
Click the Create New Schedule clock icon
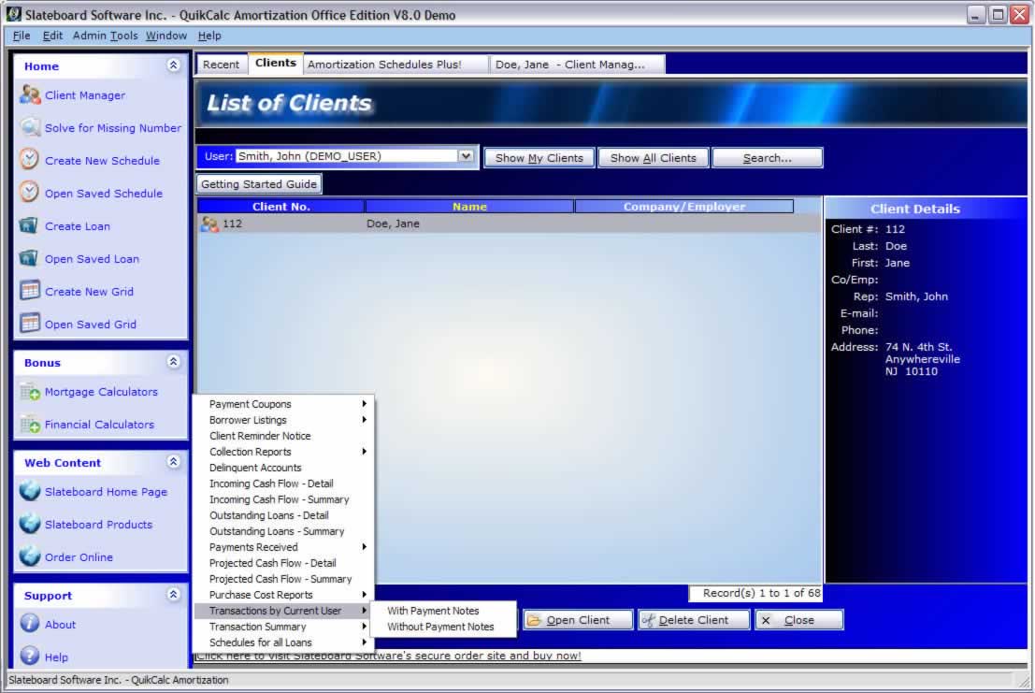coord(30,160)
